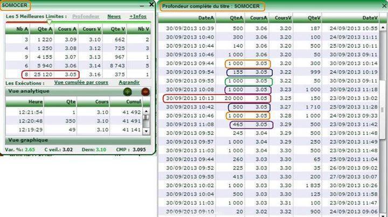Image resolution: width=388 pixels, height=217 pixels.
Task: Click the Cumul column header
Action: pos(126,102)
